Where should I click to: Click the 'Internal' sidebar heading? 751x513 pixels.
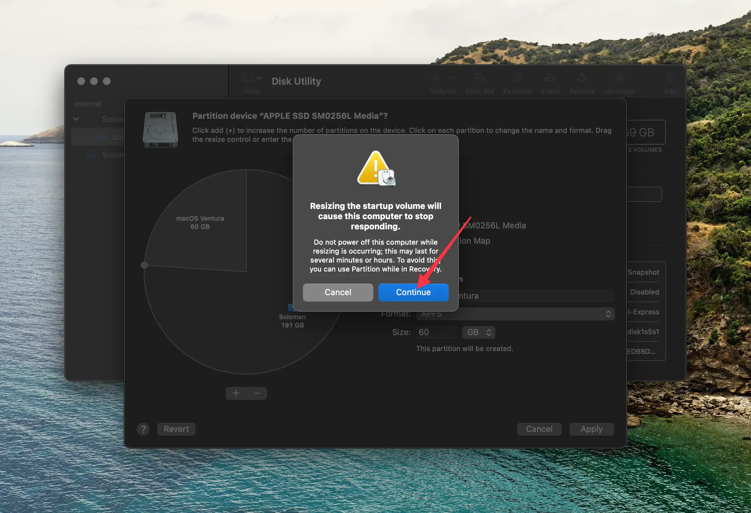[x=88, y=104]
